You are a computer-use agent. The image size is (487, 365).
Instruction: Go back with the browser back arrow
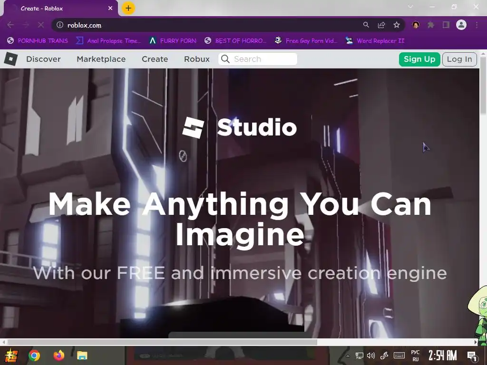point(10,25)
